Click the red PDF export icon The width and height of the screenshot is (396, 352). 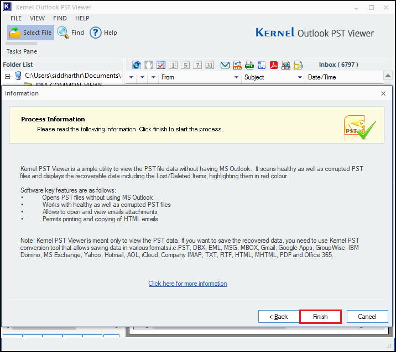(274, 65)
